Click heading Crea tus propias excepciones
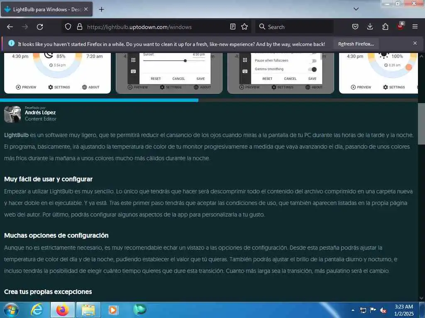 point(48,292)
